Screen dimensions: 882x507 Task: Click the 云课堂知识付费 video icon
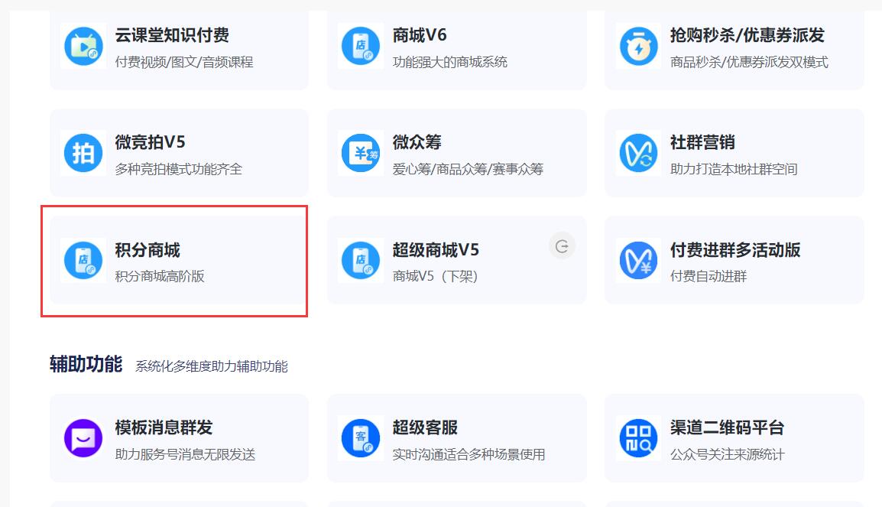point(83,46)
